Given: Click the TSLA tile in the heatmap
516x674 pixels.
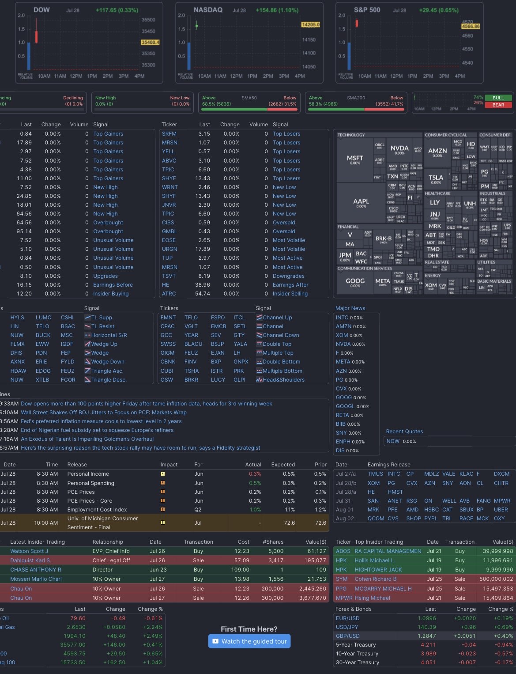Looking at the screenshot, I should click(436, 179).
